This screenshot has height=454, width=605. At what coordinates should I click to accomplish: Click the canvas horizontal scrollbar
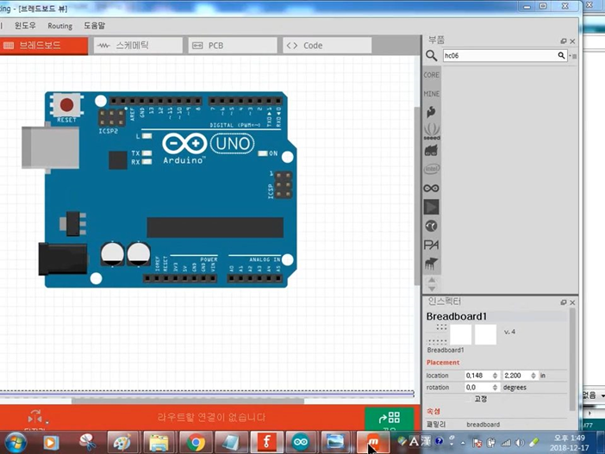(x=188, y=401)
